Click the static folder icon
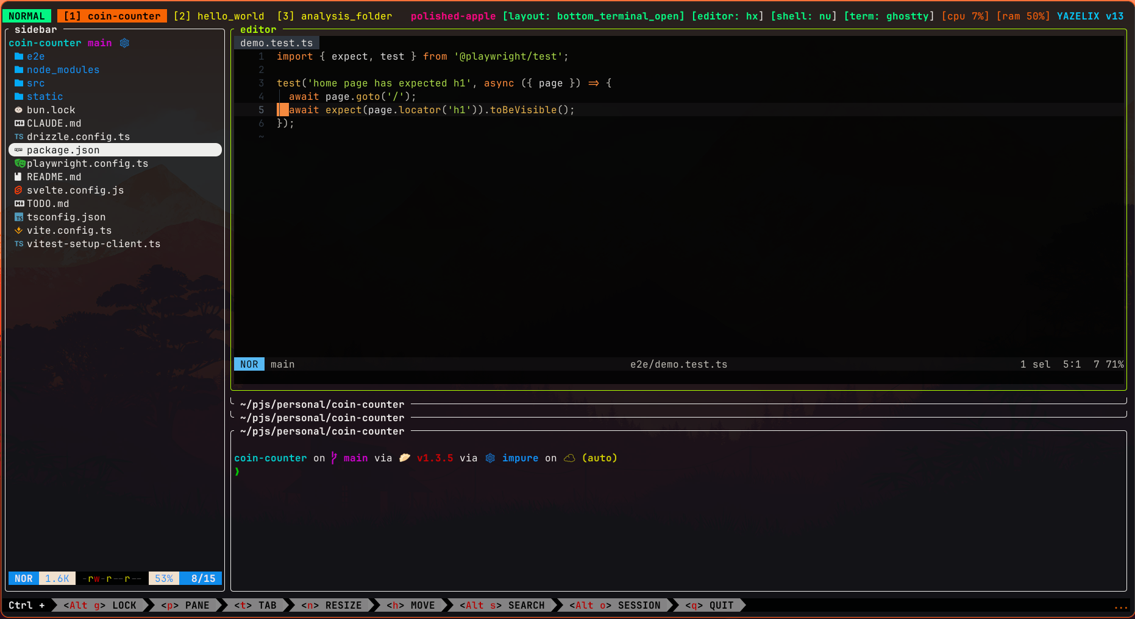The width and height of the screenshot is (1135, 619). point(19,97)
